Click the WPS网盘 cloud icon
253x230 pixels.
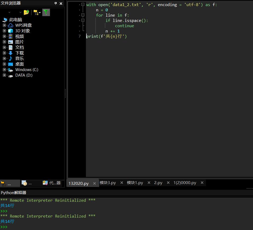point(11,25)
